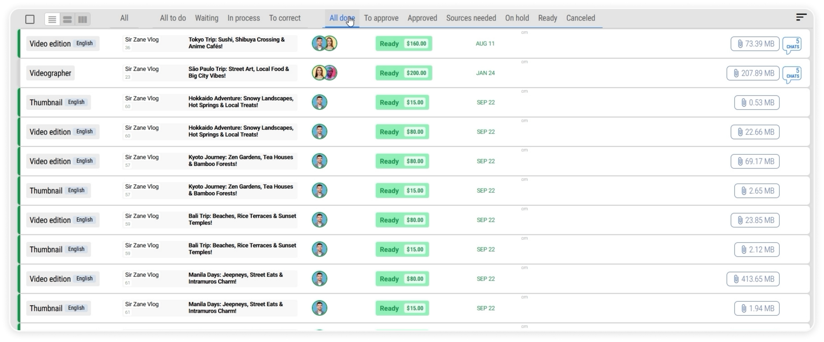This screenshot has width=824, height=342.
Task: Select the Sources needed tab
Action: 471,18
